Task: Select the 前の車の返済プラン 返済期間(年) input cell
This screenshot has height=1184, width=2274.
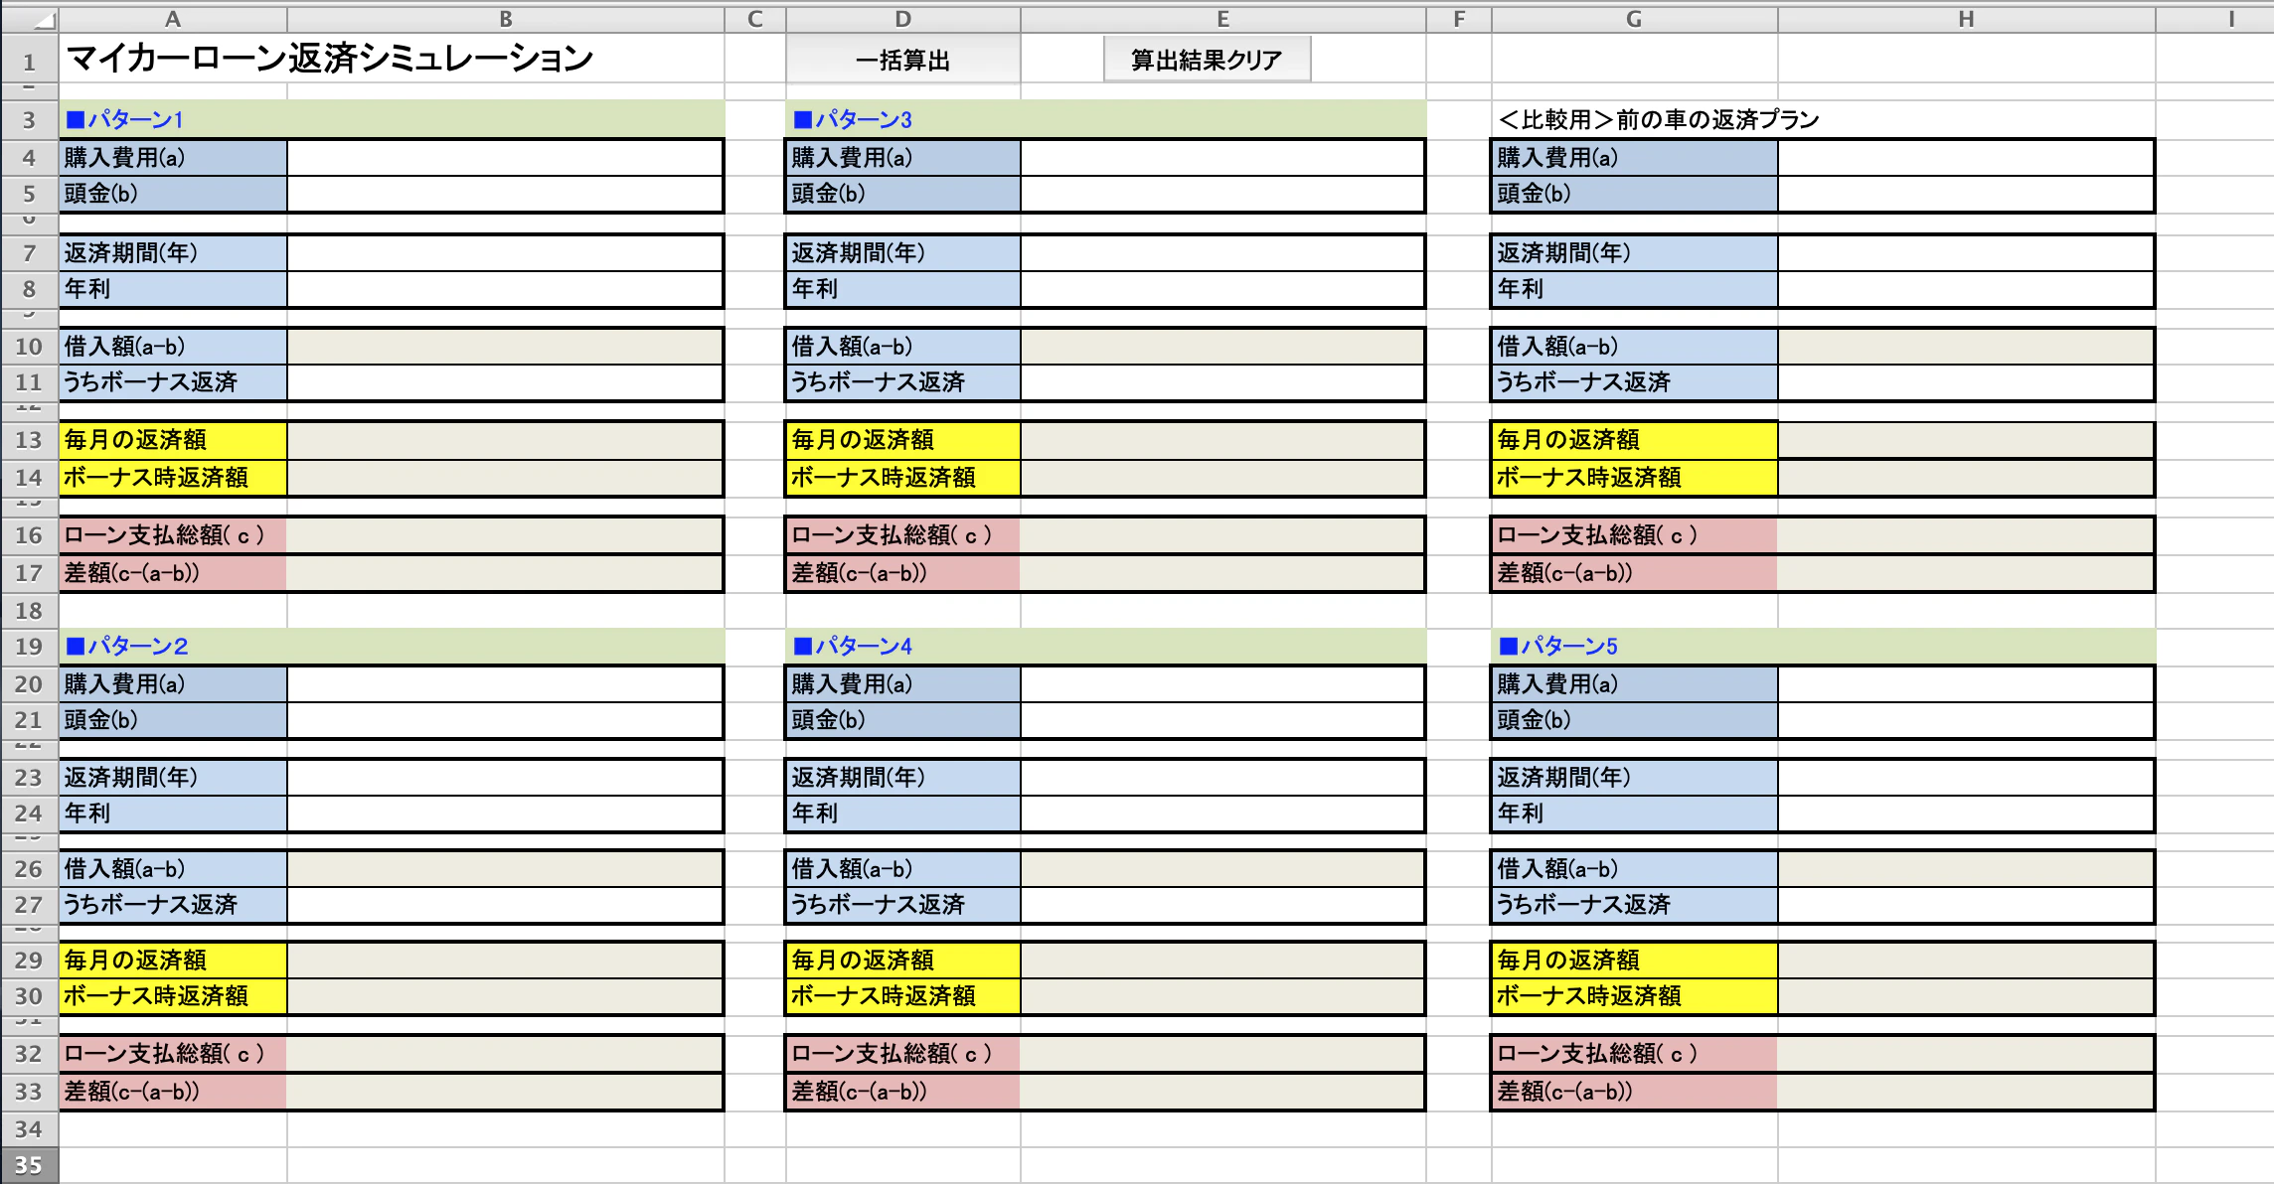Action: [1966, 253]
